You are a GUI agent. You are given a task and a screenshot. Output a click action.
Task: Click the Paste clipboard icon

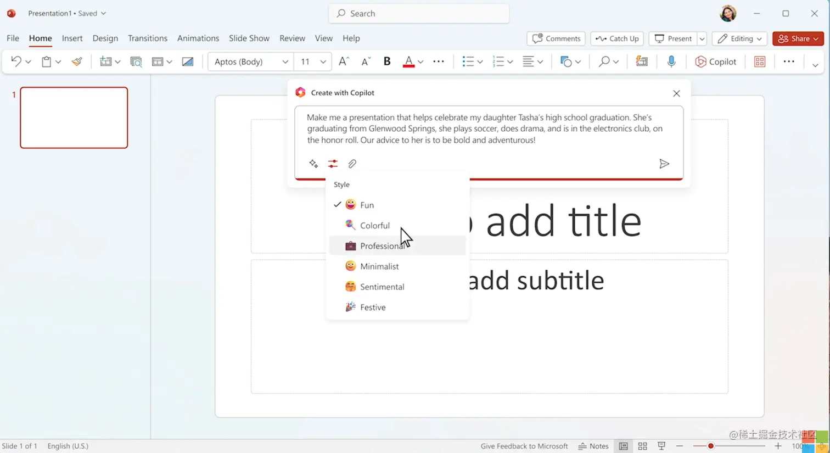[47, 61]
